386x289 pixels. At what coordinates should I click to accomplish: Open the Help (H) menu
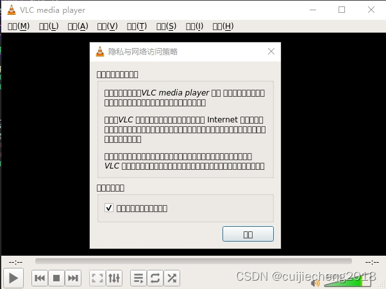click(x=223, y=26)
